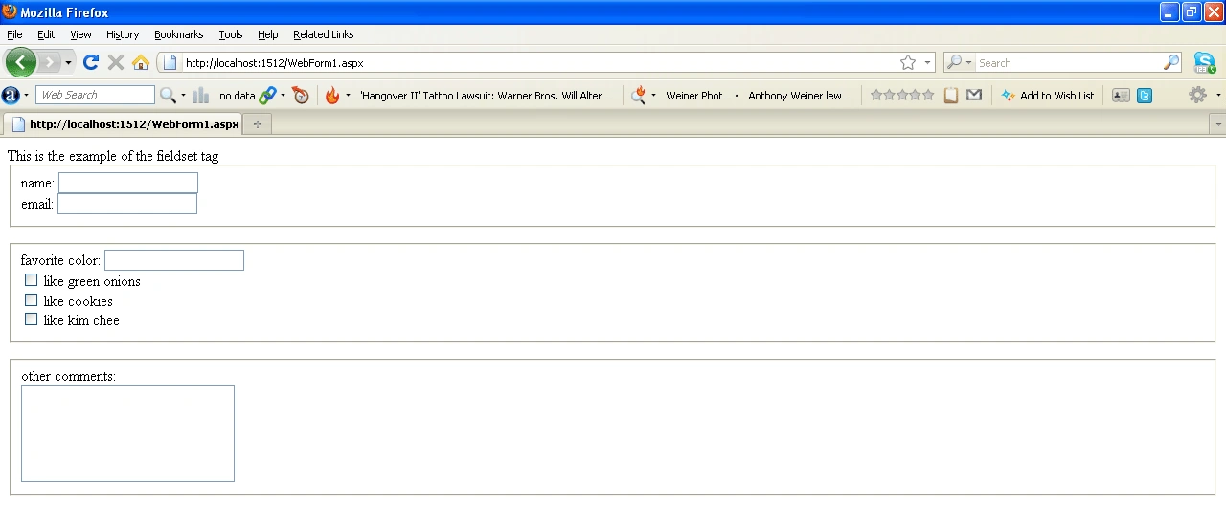This screenshot has width=1226, height=527.
Task: Open the History menu
Action: (x=123, y=34)
